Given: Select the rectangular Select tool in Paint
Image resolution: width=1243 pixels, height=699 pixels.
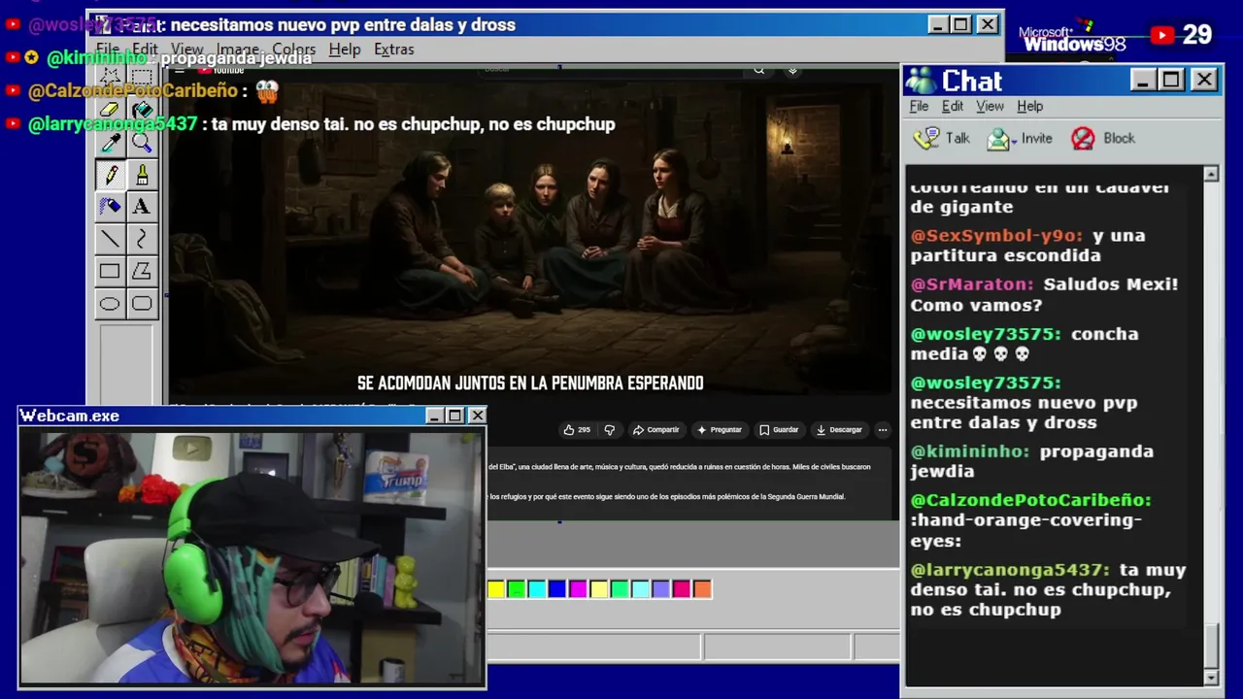Looking at the screenshot, I should click(x=142, y=78).
